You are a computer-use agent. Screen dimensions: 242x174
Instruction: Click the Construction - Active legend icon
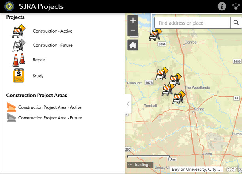point(19,31)
